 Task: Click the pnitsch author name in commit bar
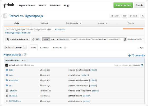coord(12,65)
